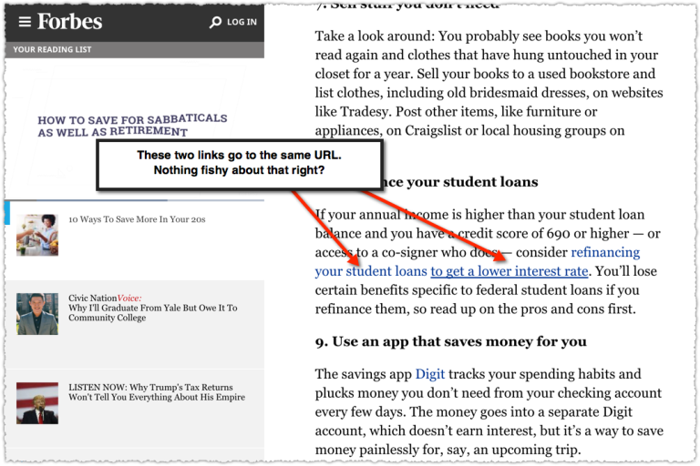Open the Civic Nation Yale community college article

pyautogui.click(x=153, y=308)
